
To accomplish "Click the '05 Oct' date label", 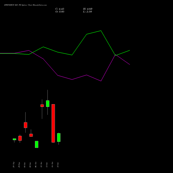I will pos(30,165).
